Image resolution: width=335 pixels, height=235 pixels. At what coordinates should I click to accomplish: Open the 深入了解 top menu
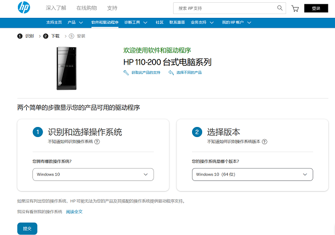(56, 8)
